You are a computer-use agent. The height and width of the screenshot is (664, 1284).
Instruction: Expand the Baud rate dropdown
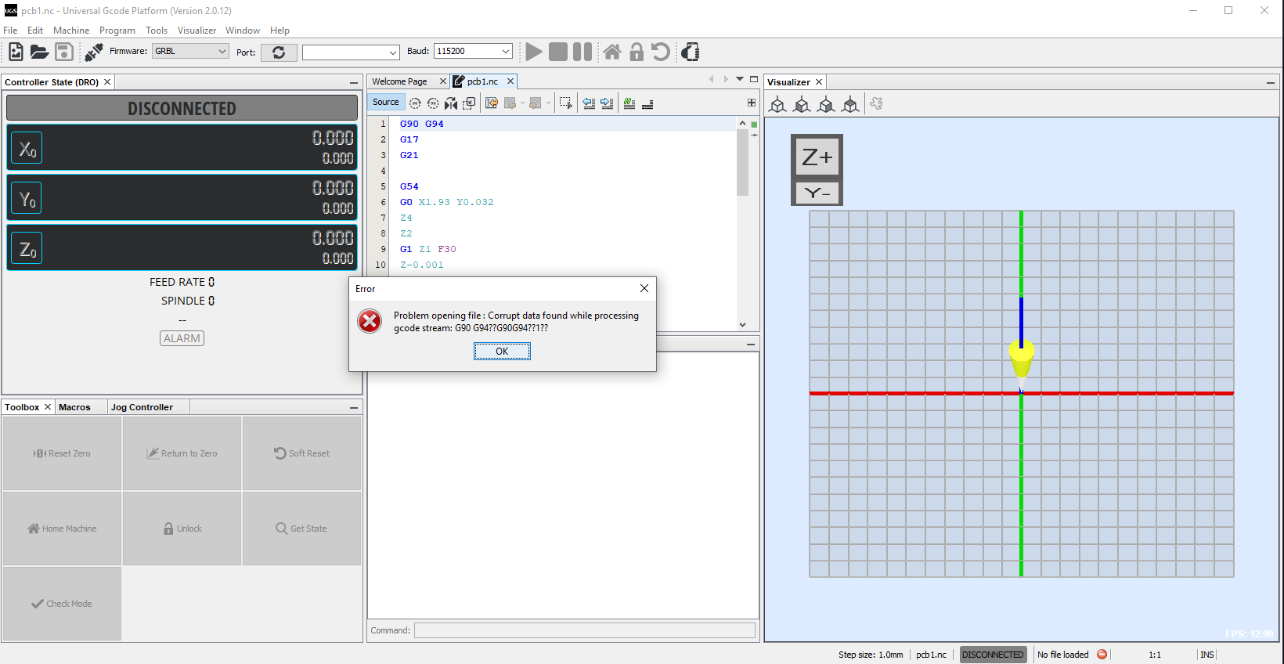click(x=473, y=52)
